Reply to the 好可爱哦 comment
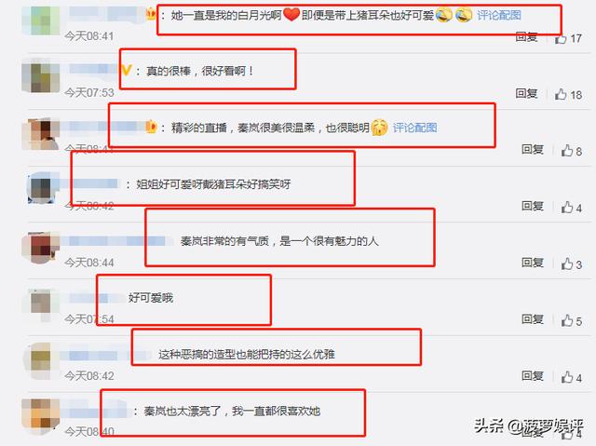596x446 pixels. [x=533, y=319]
